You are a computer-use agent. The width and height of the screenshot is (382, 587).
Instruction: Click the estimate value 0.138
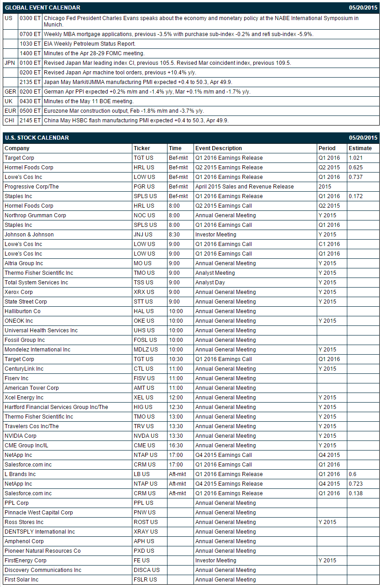pos(356,493)
